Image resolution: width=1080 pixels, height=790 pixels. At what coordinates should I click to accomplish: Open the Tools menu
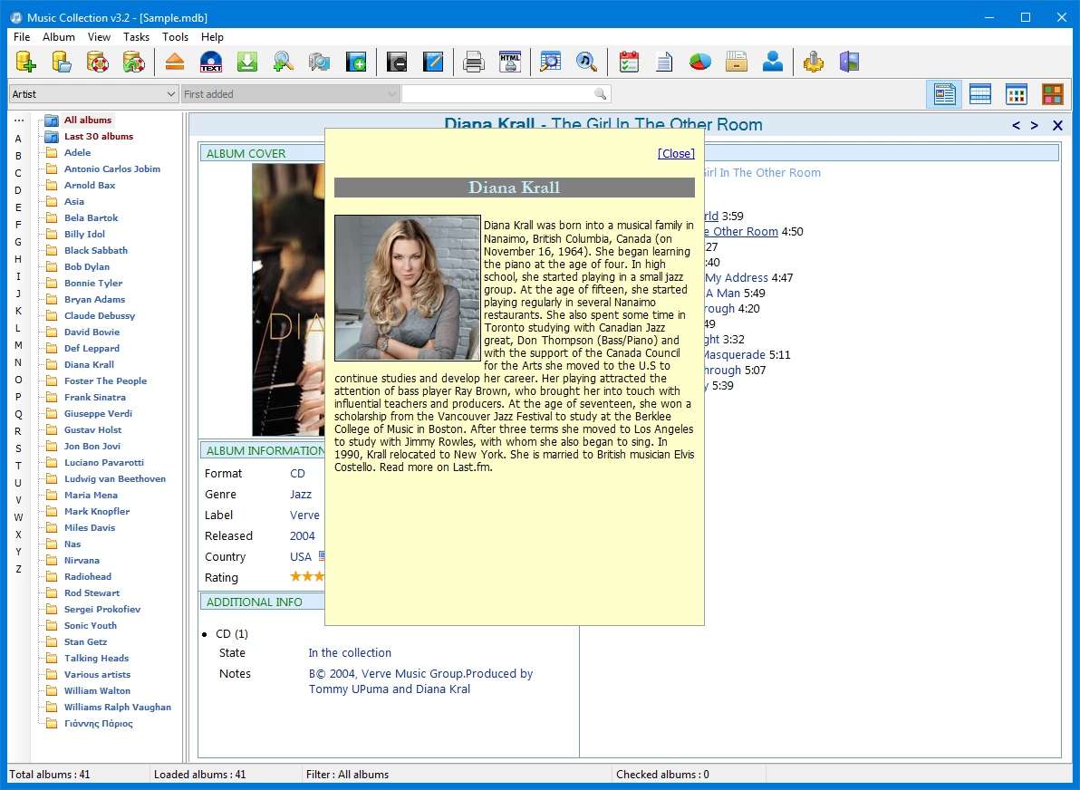tap(175, 37)
